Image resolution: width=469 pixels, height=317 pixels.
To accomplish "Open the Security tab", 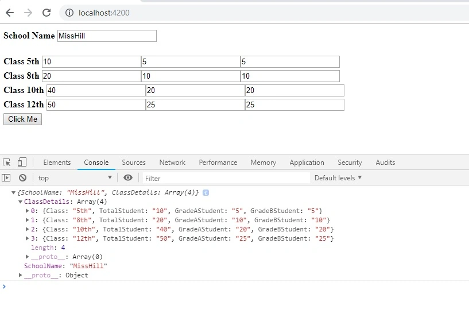I will click(x=350, y=163).
